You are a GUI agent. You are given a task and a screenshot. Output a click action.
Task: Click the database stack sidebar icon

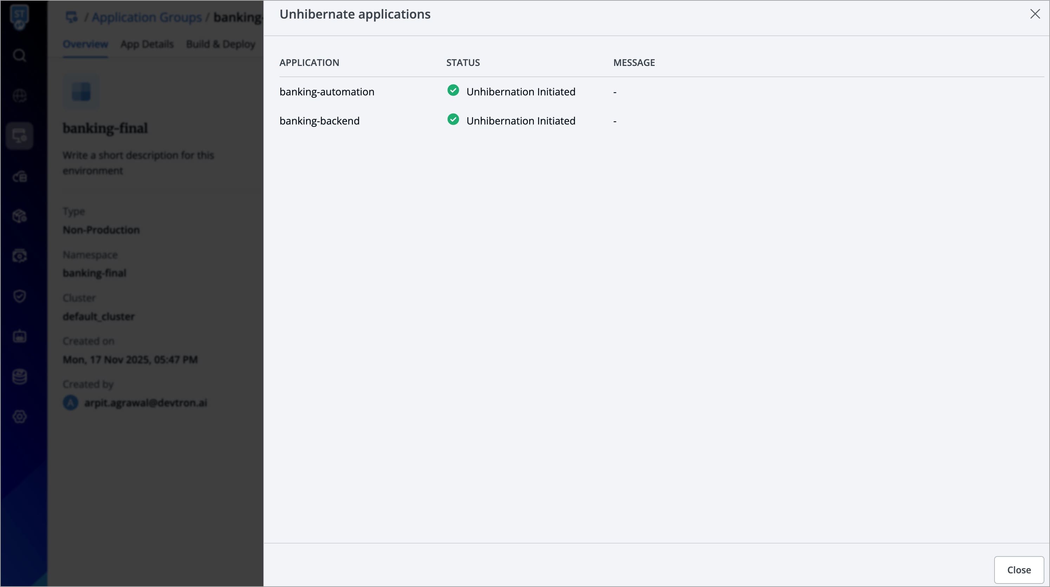click(x=20, y=377)
